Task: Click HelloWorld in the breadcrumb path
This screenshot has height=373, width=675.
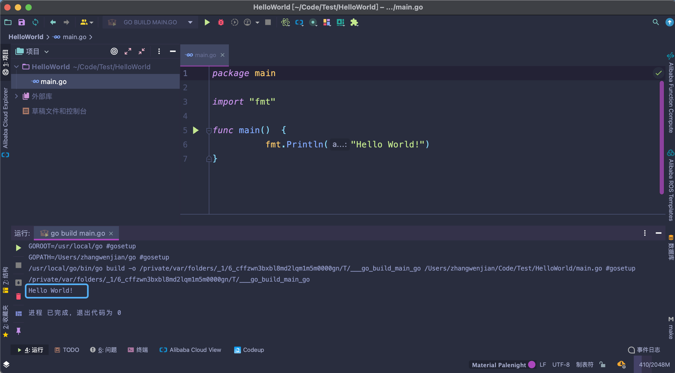Action: 26,37
